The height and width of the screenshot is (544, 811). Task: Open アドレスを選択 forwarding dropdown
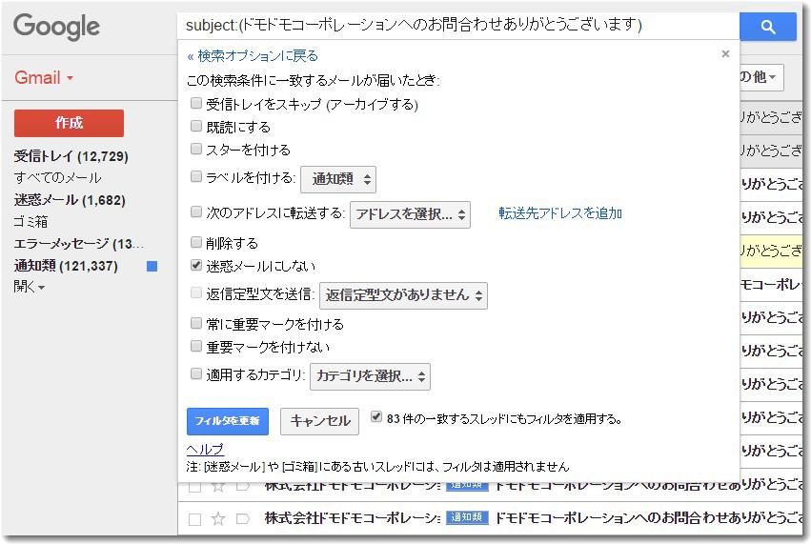410,214
